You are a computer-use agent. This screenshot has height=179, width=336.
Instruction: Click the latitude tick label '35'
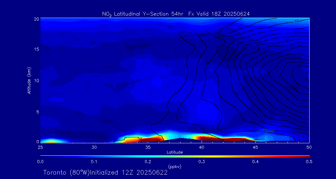148,147
